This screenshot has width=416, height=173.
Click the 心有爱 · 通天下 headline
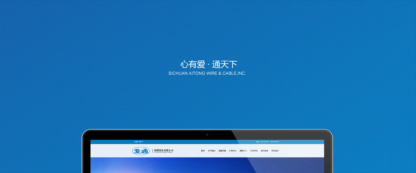pyautogui.click(x=209, y=64)
